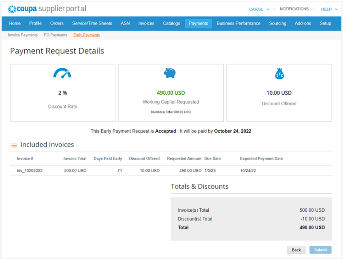Open the Service/Time Sheets tab
Viewport: 343px width, 259px height.
click(x=92, y=23)
